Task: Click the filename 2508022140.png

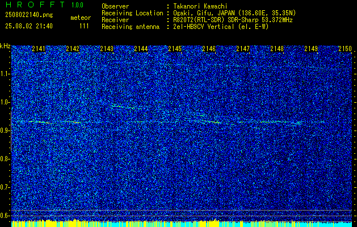Action: pyautogui.click(x=29, y=15)
